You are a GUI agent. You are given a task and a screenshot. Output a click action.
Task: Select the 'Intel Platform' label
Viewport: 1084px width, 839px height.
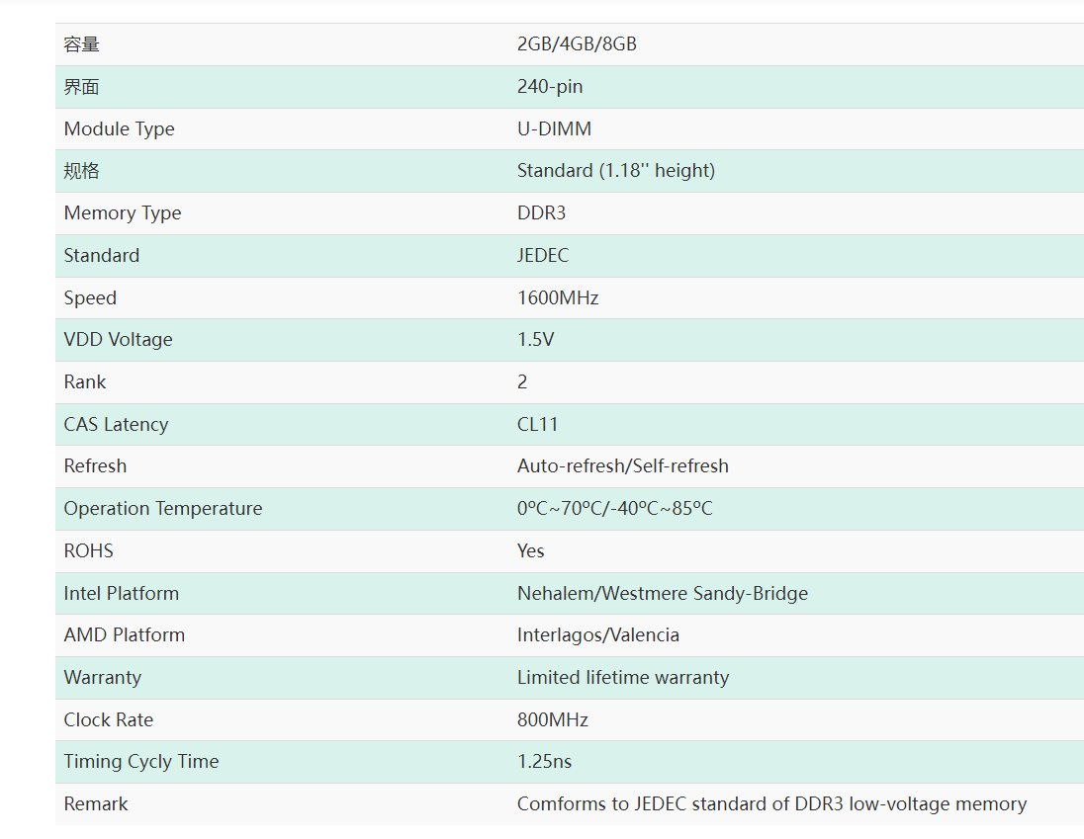coord(121,594)
